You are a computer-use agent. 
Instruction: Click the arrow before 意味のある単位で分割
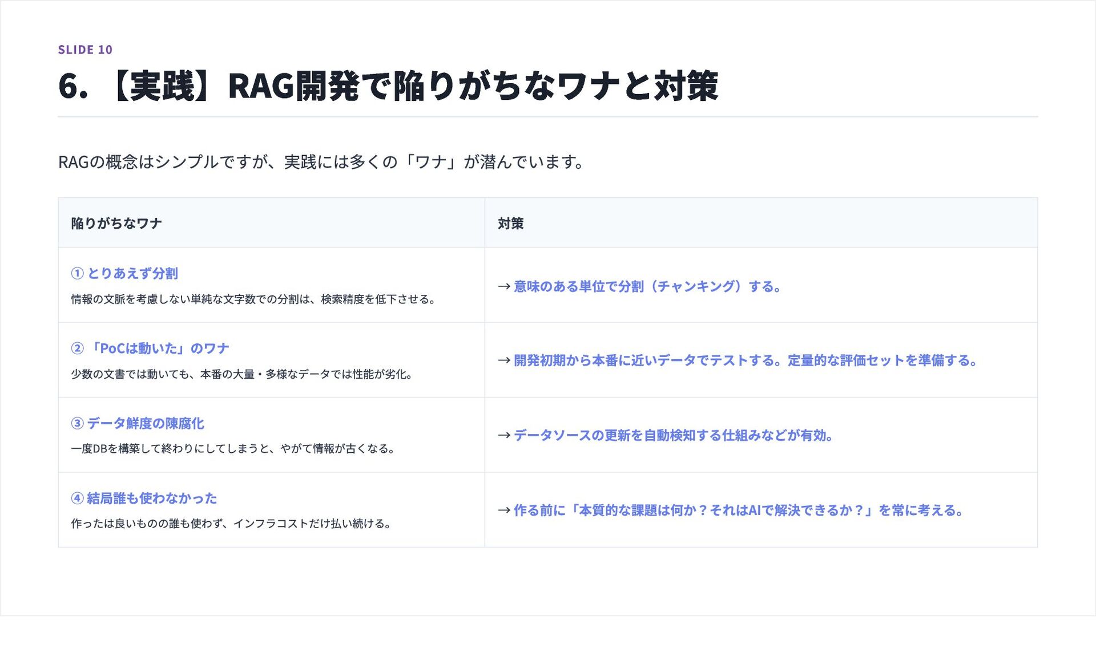click(x=503, y=286)
